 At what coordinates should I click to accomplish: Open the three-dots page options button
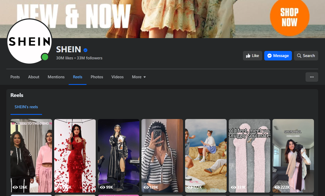tap(312, 77)
